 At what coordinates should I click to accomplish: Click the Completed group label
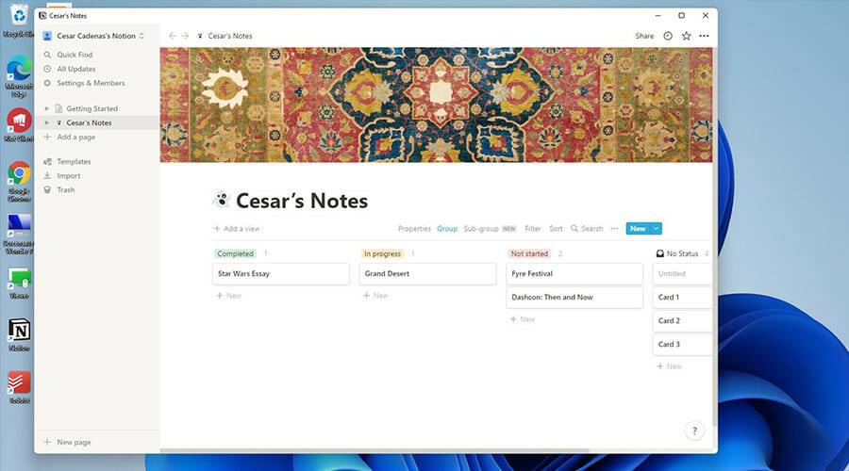[236, 253]
